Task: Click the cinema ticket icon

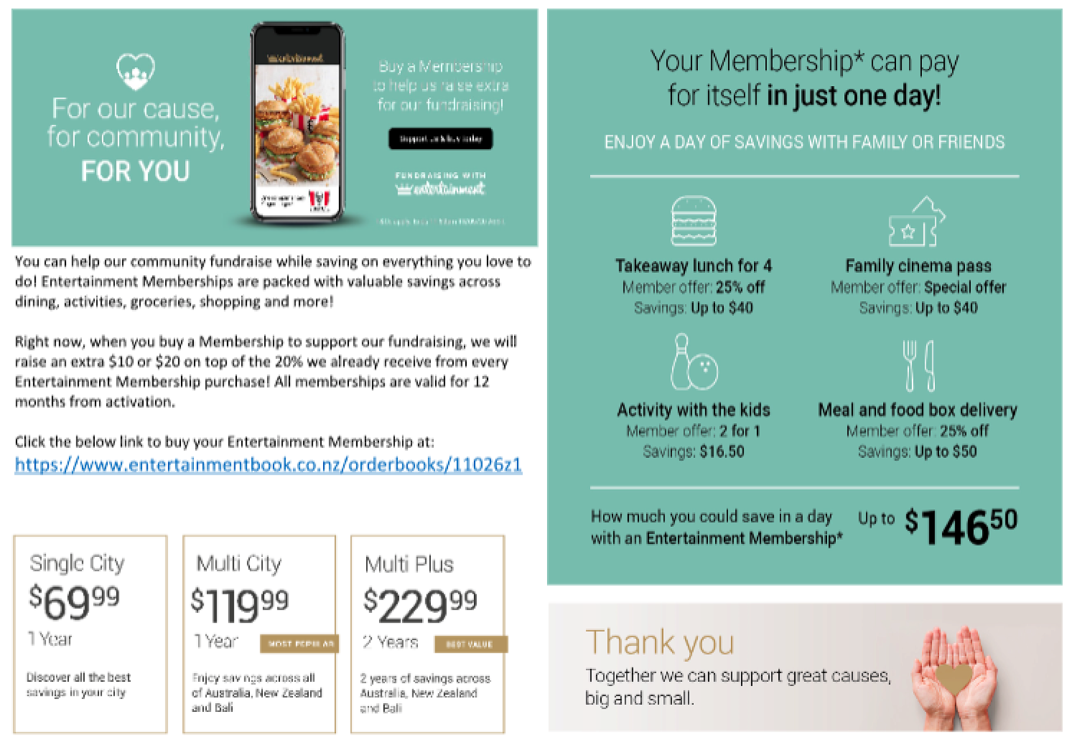Action: 917,222
